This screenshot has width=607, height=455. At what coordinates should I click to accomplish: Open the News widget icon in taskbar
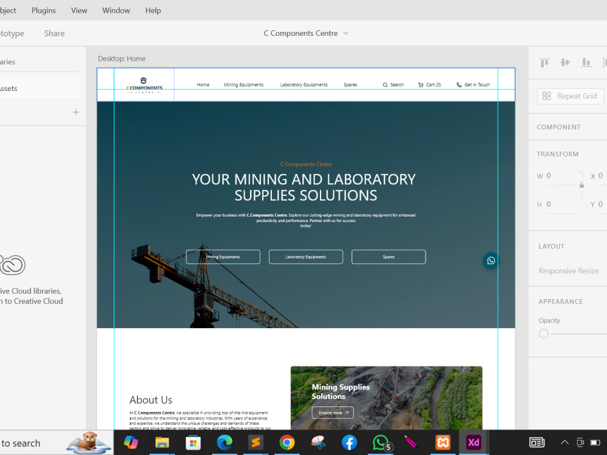click(x=537, y=442)
